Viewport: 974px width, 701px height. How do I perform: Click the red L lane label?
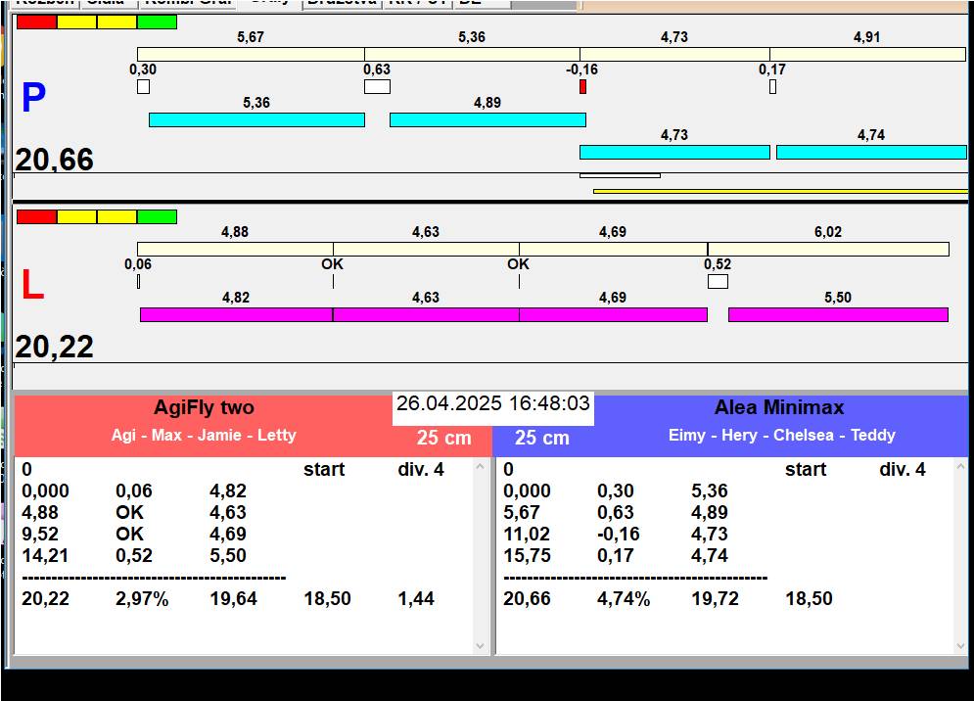32,285
